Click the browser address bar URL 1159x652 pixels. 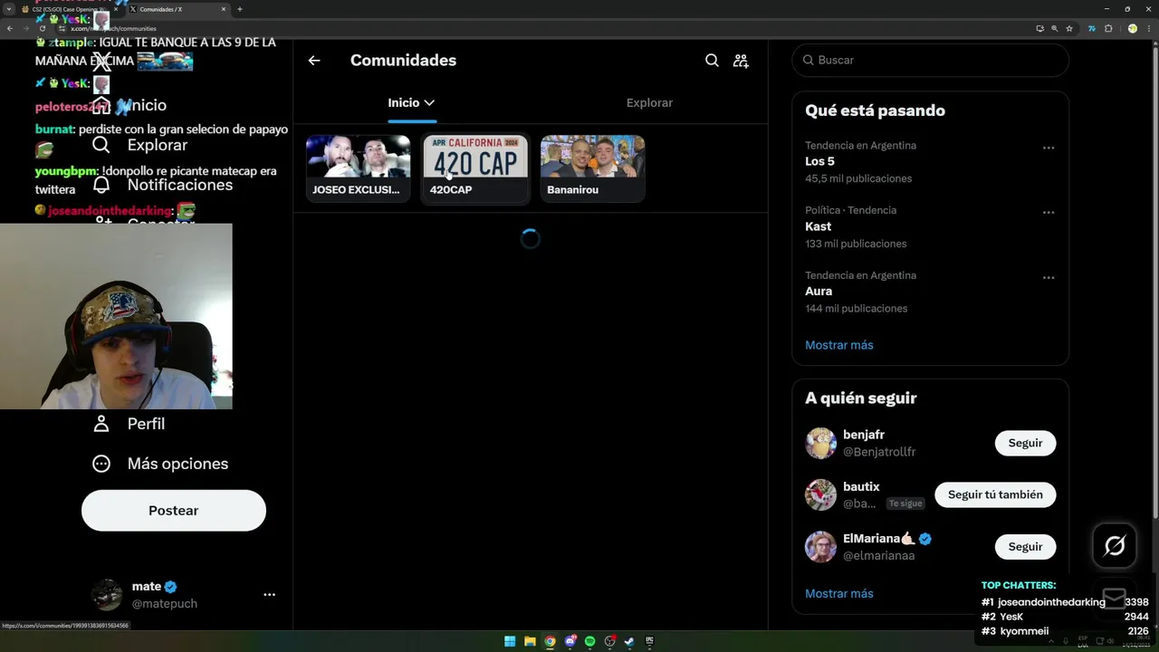113,28
